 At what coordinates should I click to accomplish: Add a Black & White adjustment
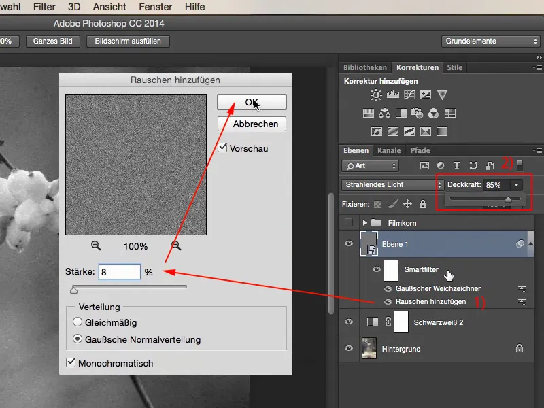point(401,113)
